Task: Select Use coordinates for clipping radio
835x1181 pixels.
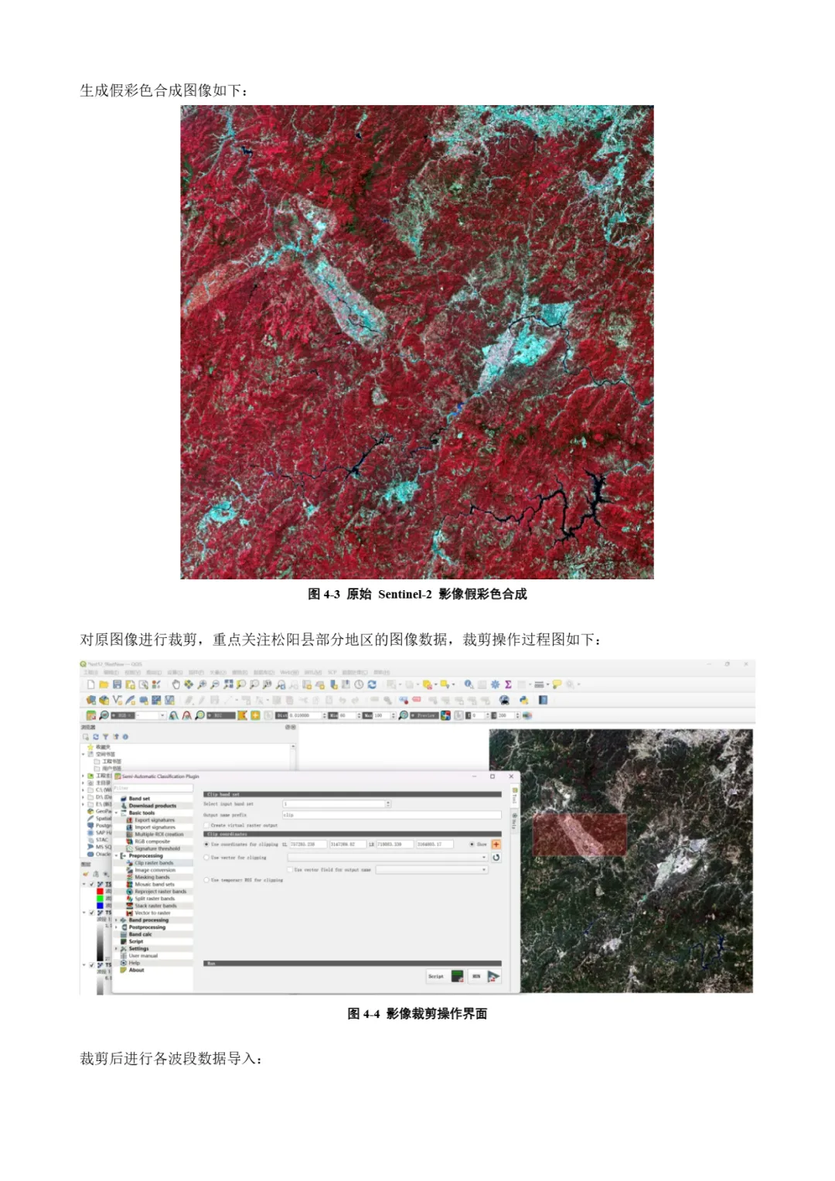Action: click(206, 845)
